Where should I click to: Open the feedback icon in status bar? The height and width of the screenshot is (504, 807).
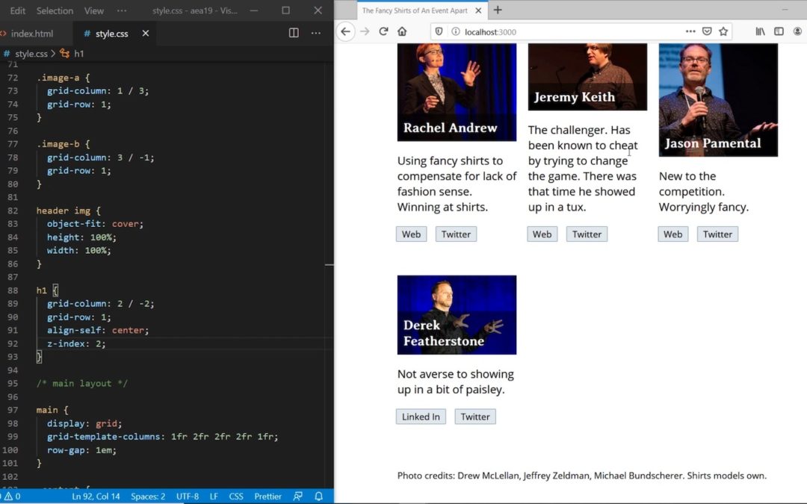coord(298,497)
